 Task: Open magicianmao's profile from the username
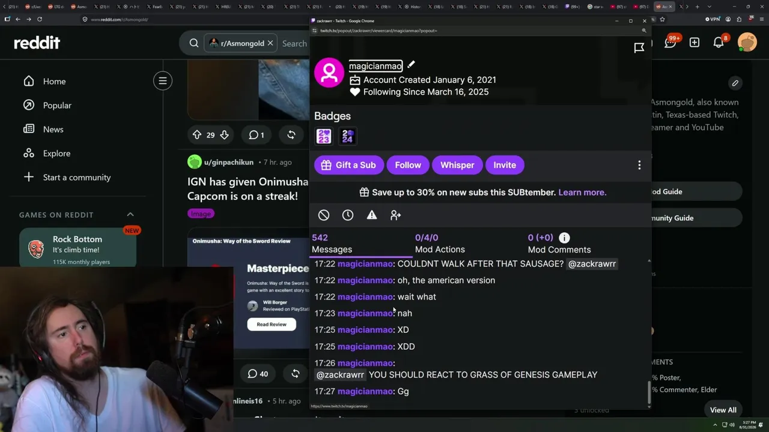375,66
